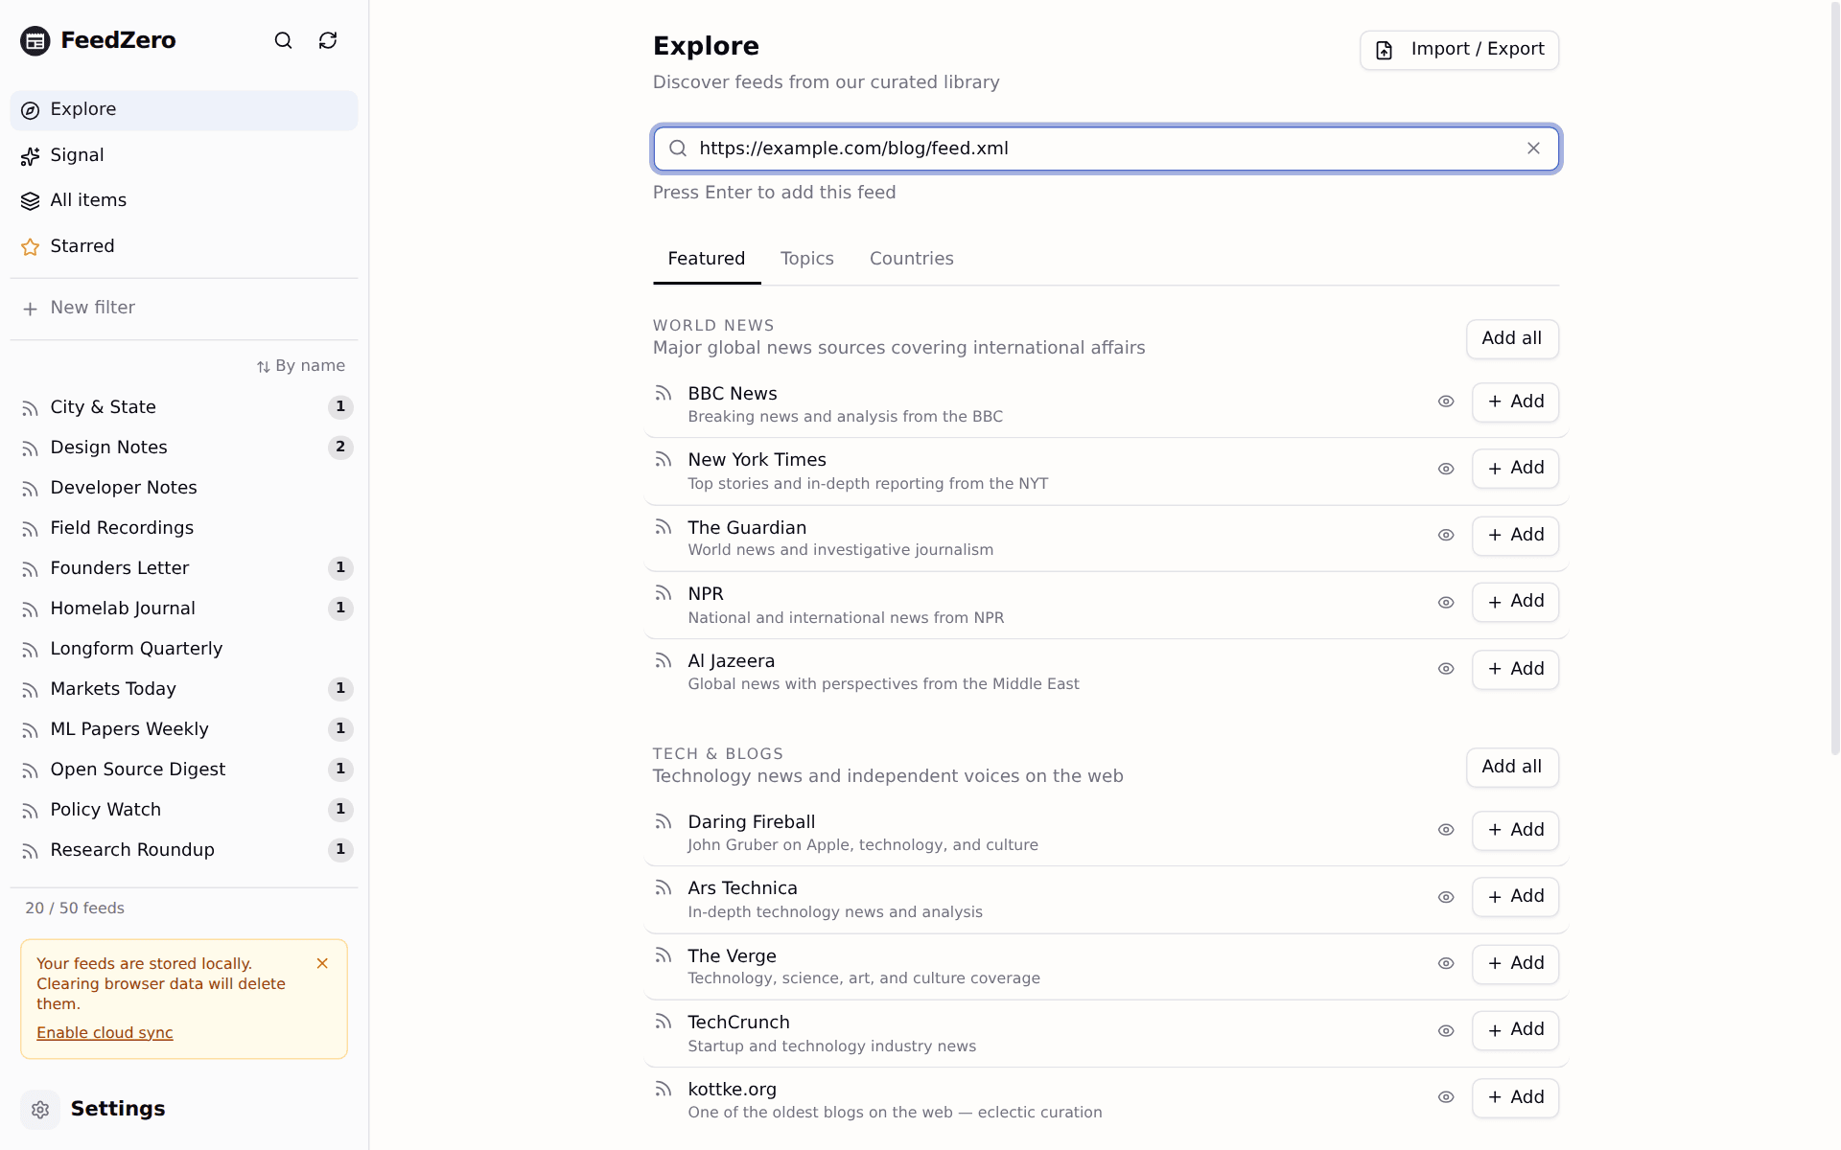Add The Verge feed

click(1515, 963)
